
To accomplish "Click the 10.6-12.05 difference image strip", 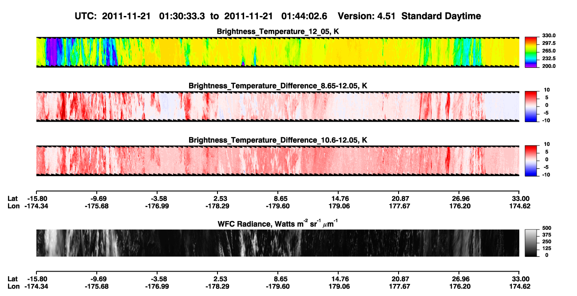I will tap(278, 161).
